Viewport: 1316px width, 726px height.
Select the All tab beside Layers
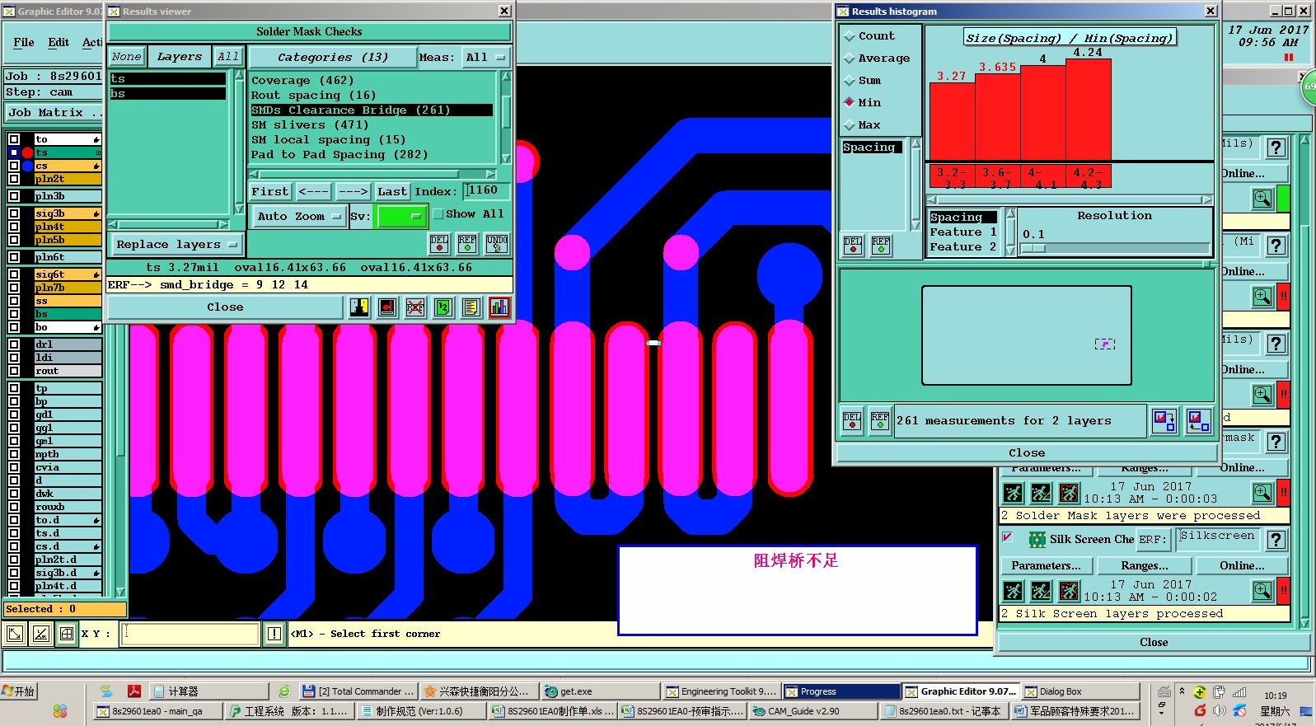[227, 57]
